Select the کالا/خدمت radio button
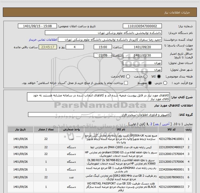This screenshot has height=193, width=200. (128, 76)
